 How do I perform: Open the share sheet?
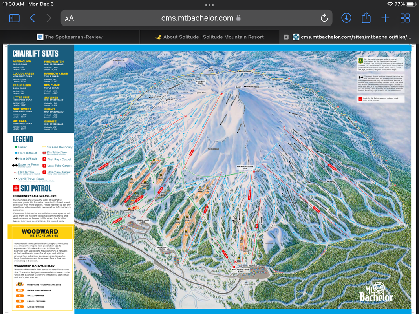click(x=366, y=18)
